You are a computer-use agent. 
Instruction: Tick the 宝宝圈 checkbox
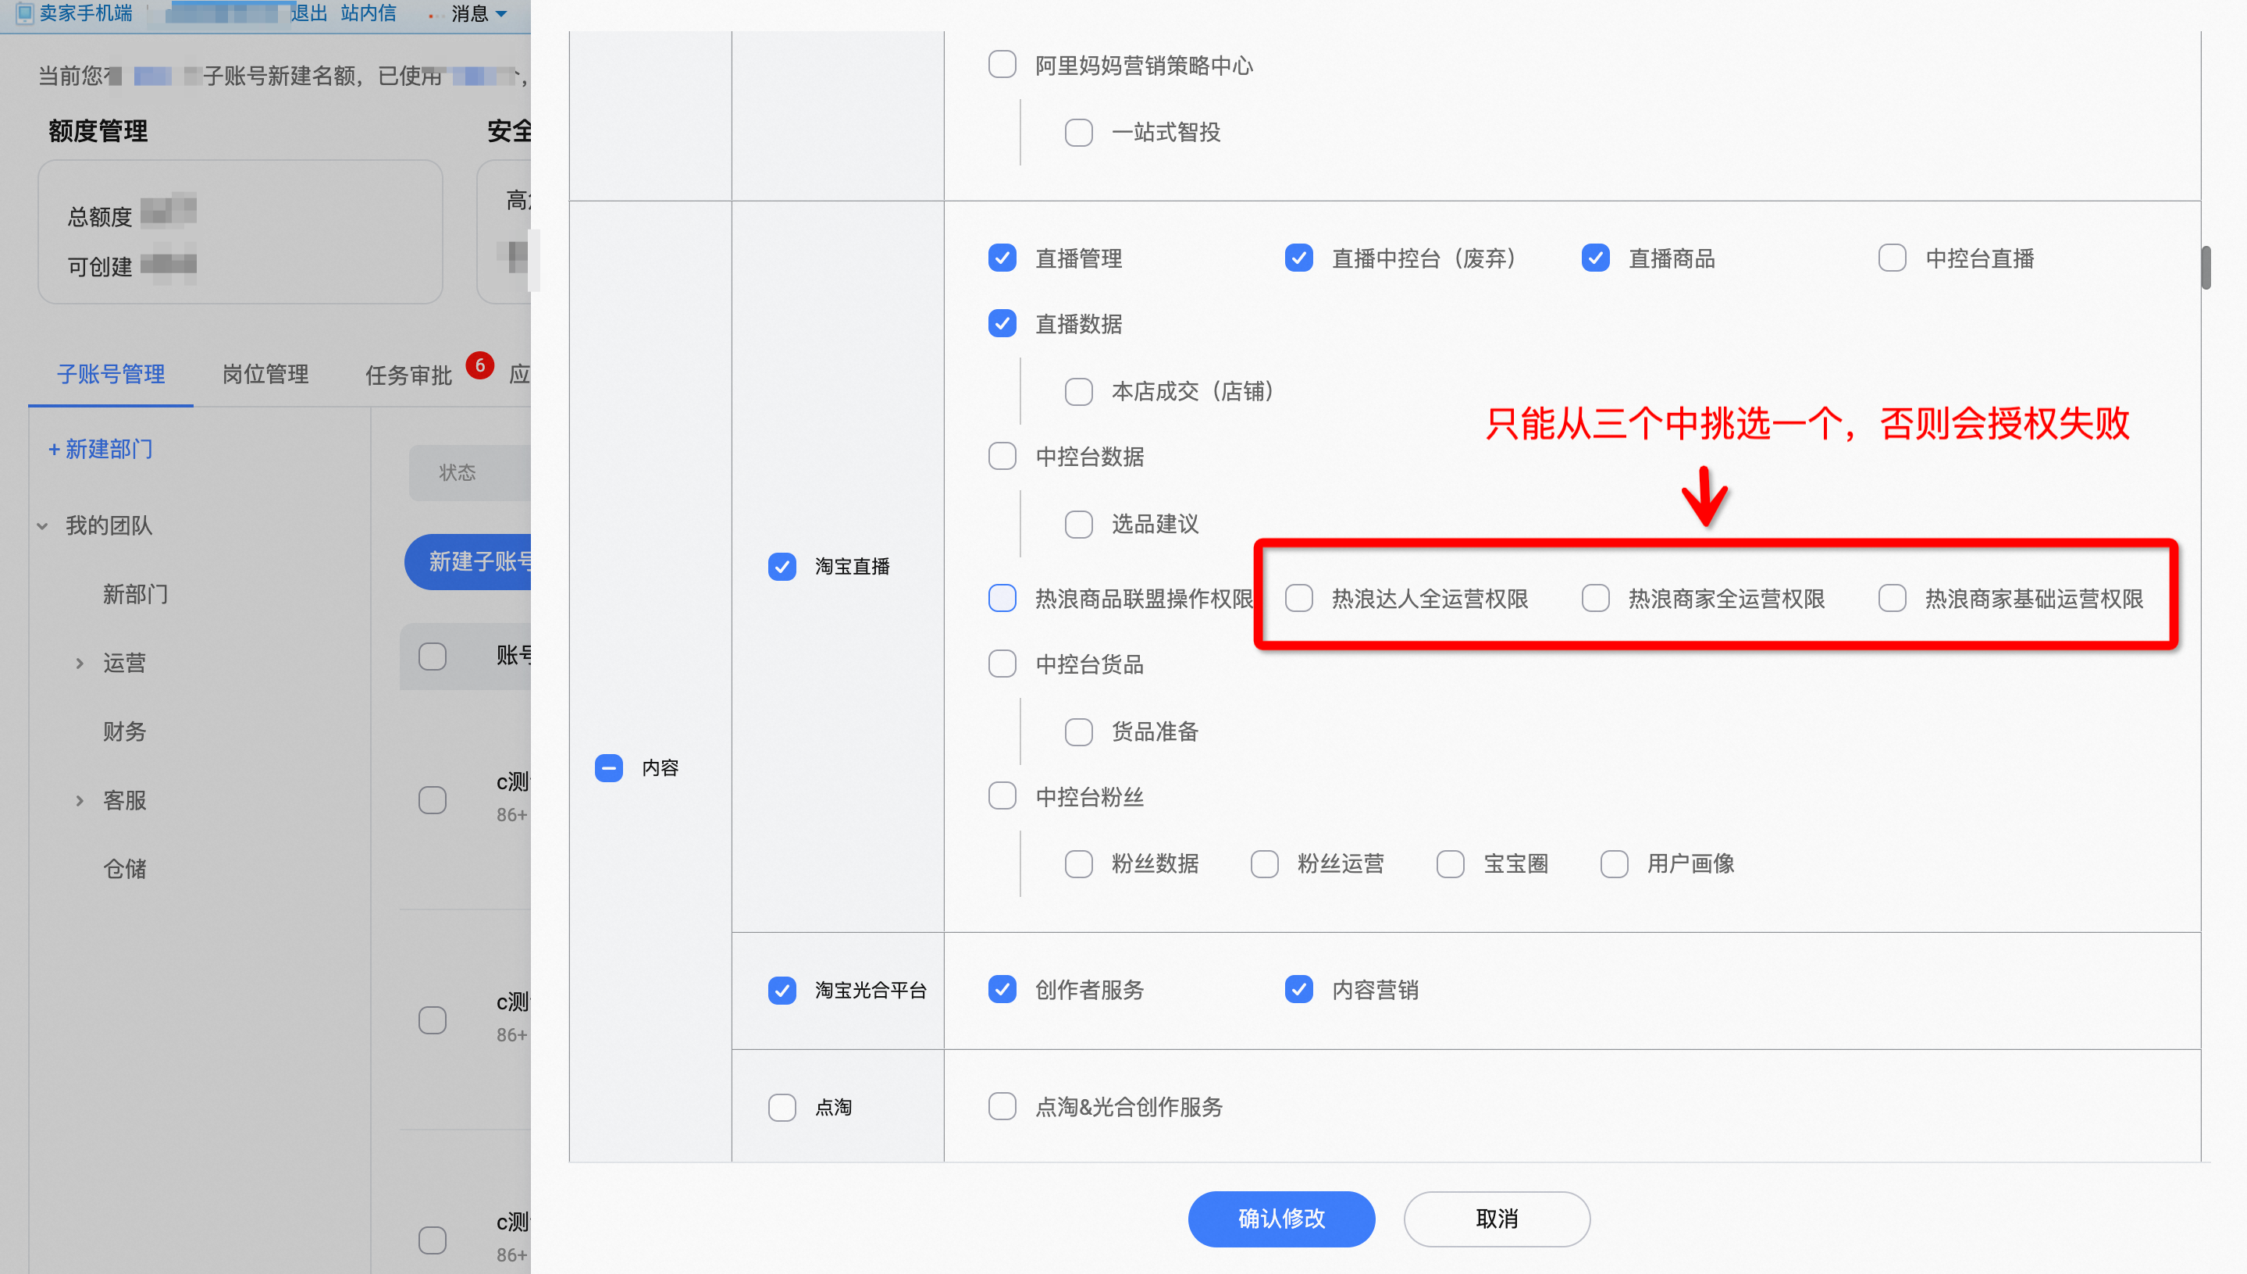tap(1450, 863)
